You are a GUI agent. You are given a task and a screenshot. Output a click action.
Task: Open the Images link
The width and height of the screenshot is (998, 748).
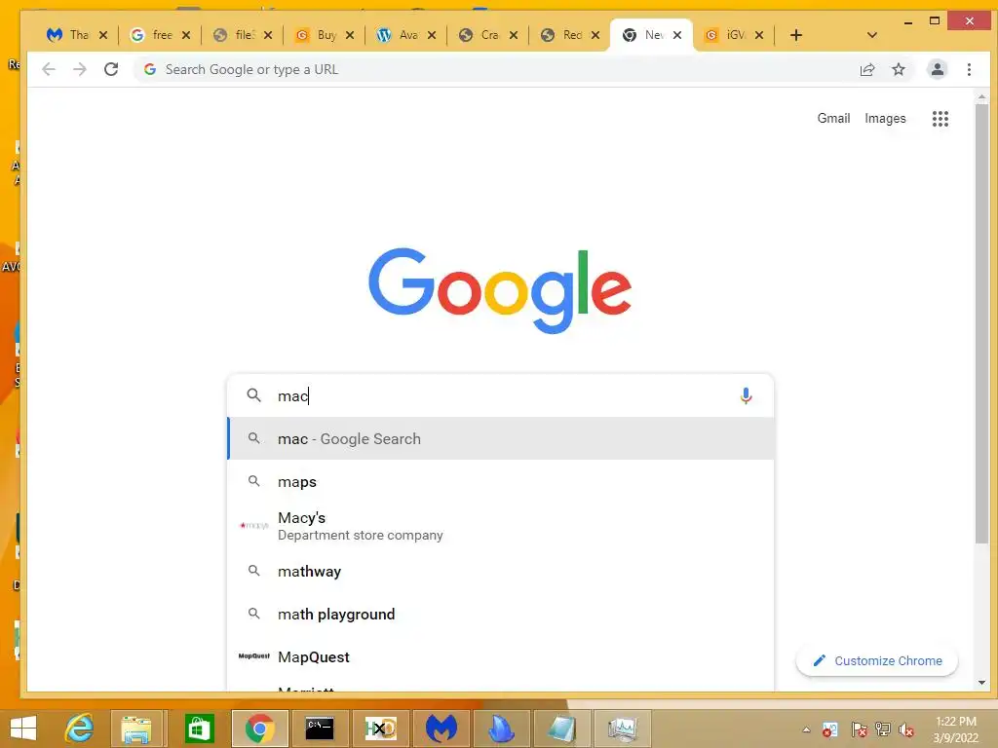point(885,118)
